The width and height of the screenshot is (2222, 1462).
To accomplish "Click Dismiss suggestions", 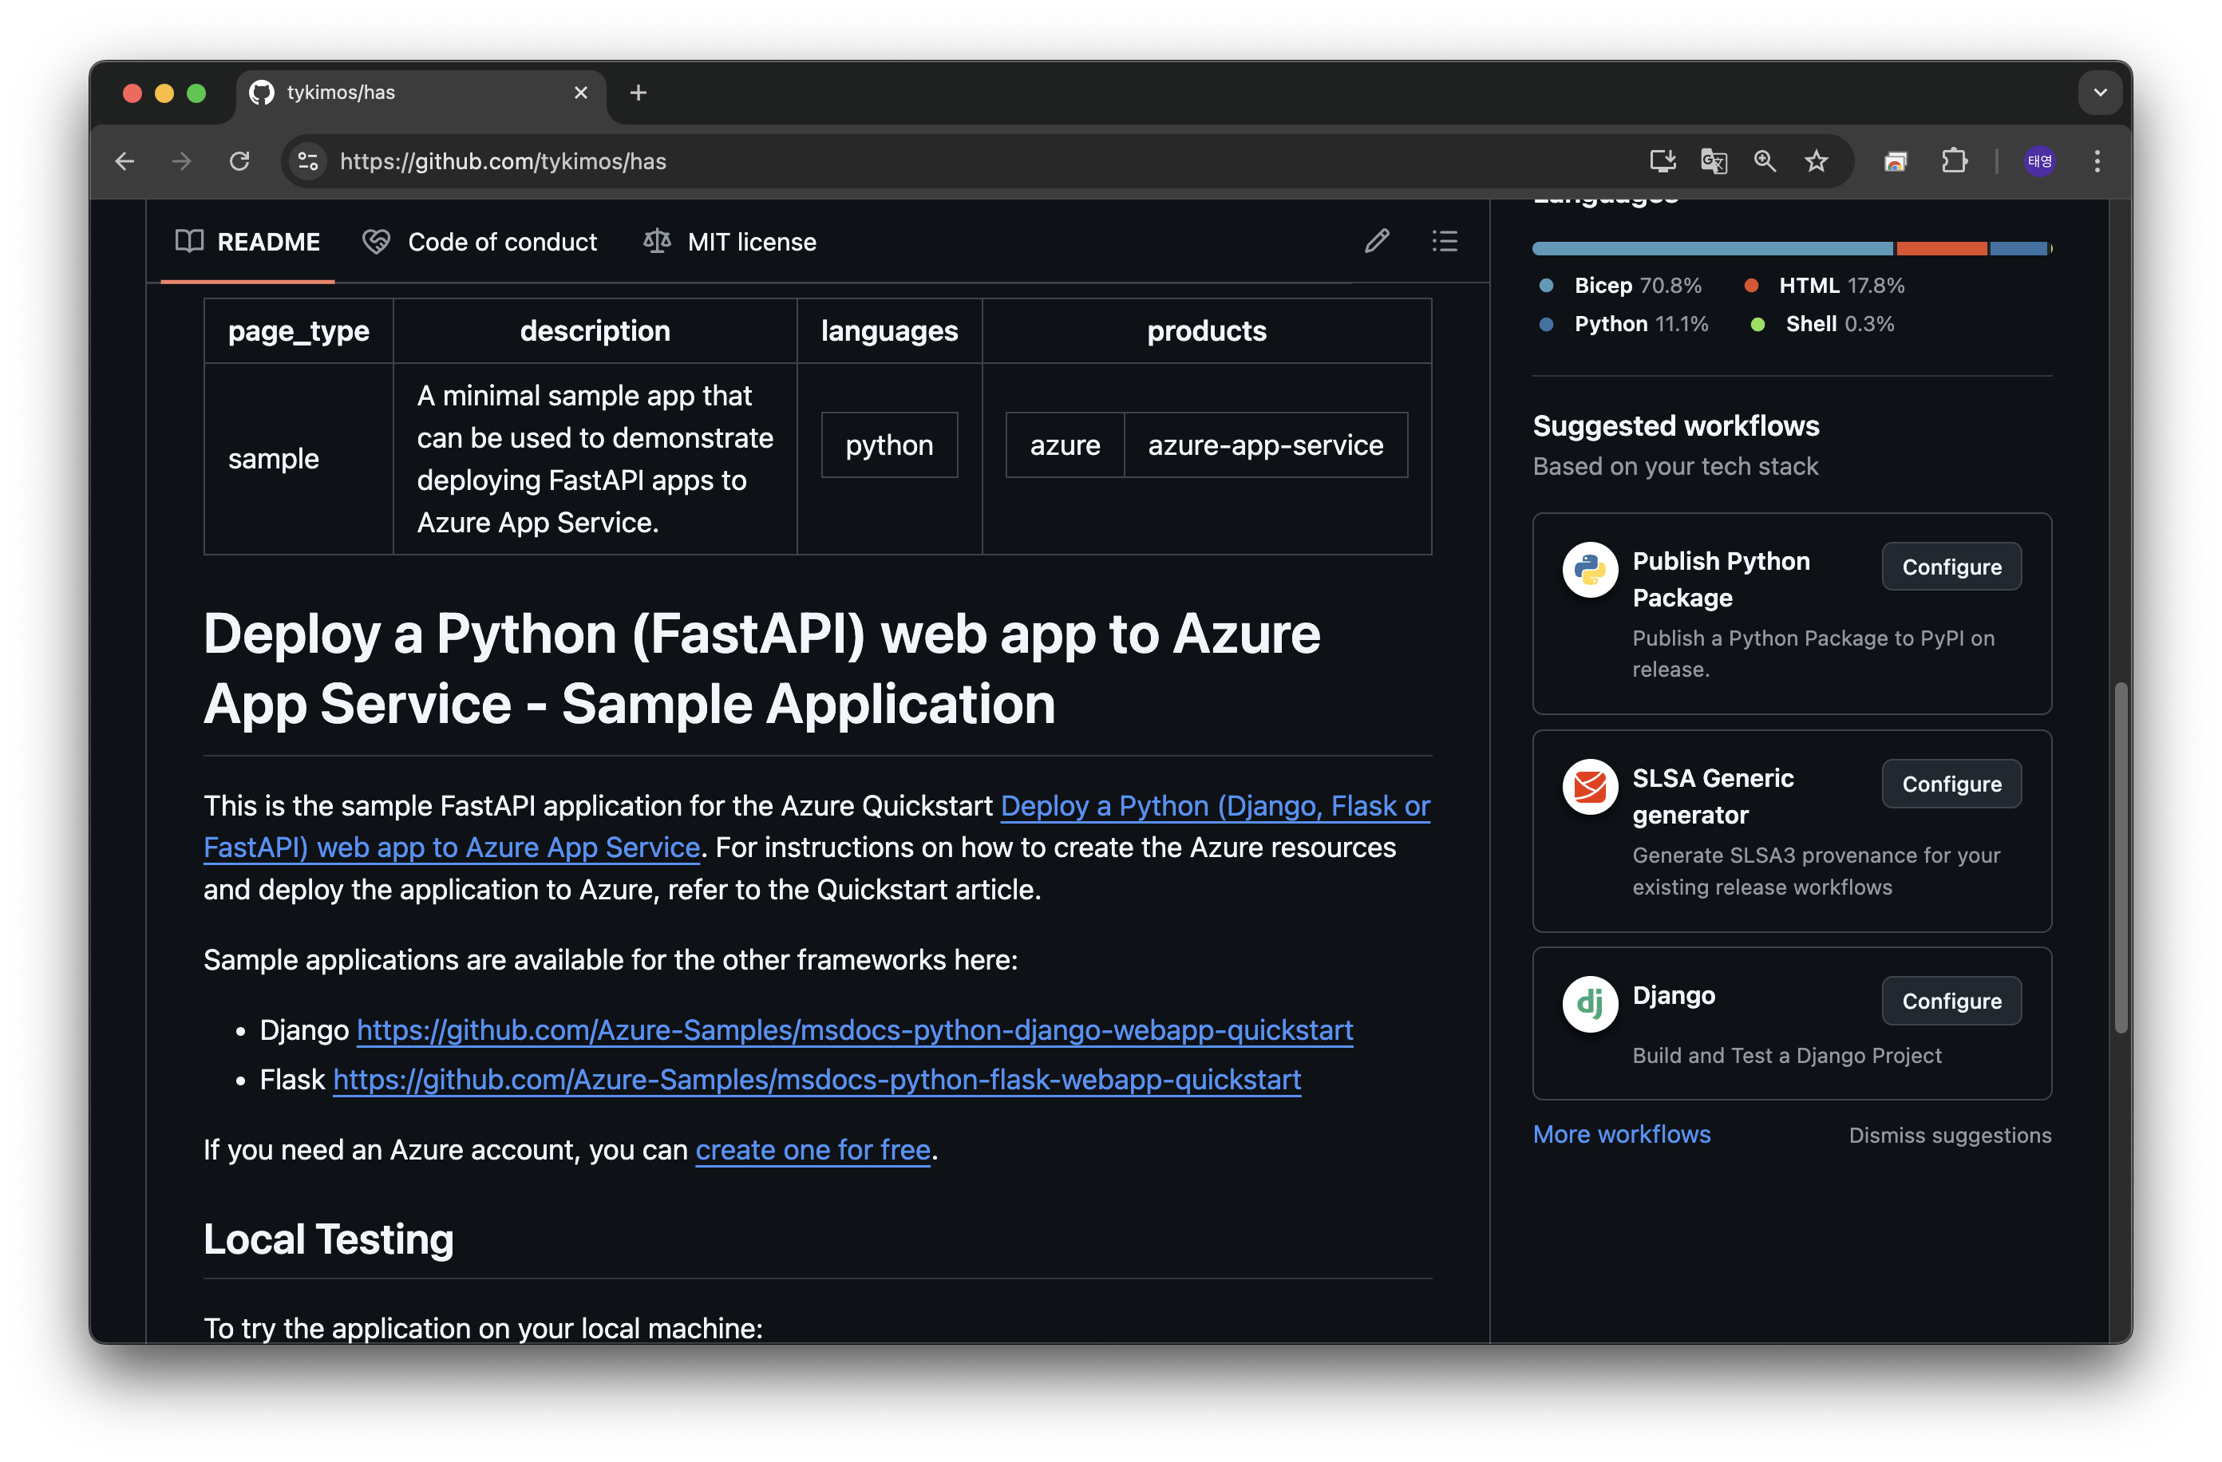I will [x=1949, y=1136].
